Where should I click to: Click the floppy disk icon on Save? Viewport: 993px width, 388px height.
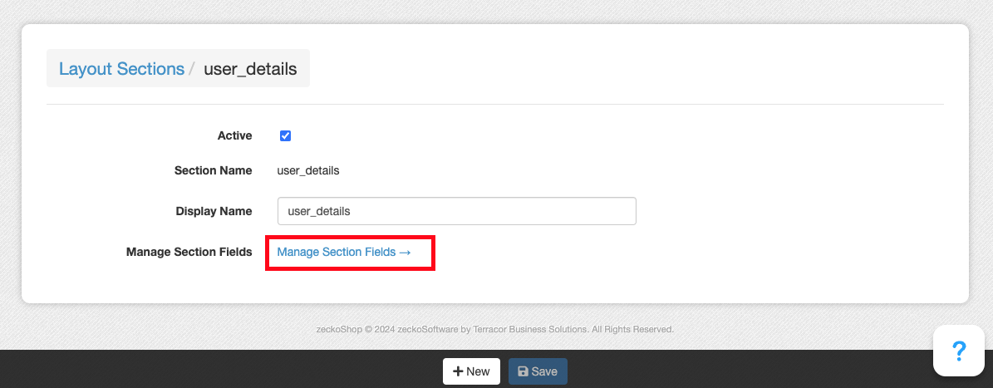[523, 371]
